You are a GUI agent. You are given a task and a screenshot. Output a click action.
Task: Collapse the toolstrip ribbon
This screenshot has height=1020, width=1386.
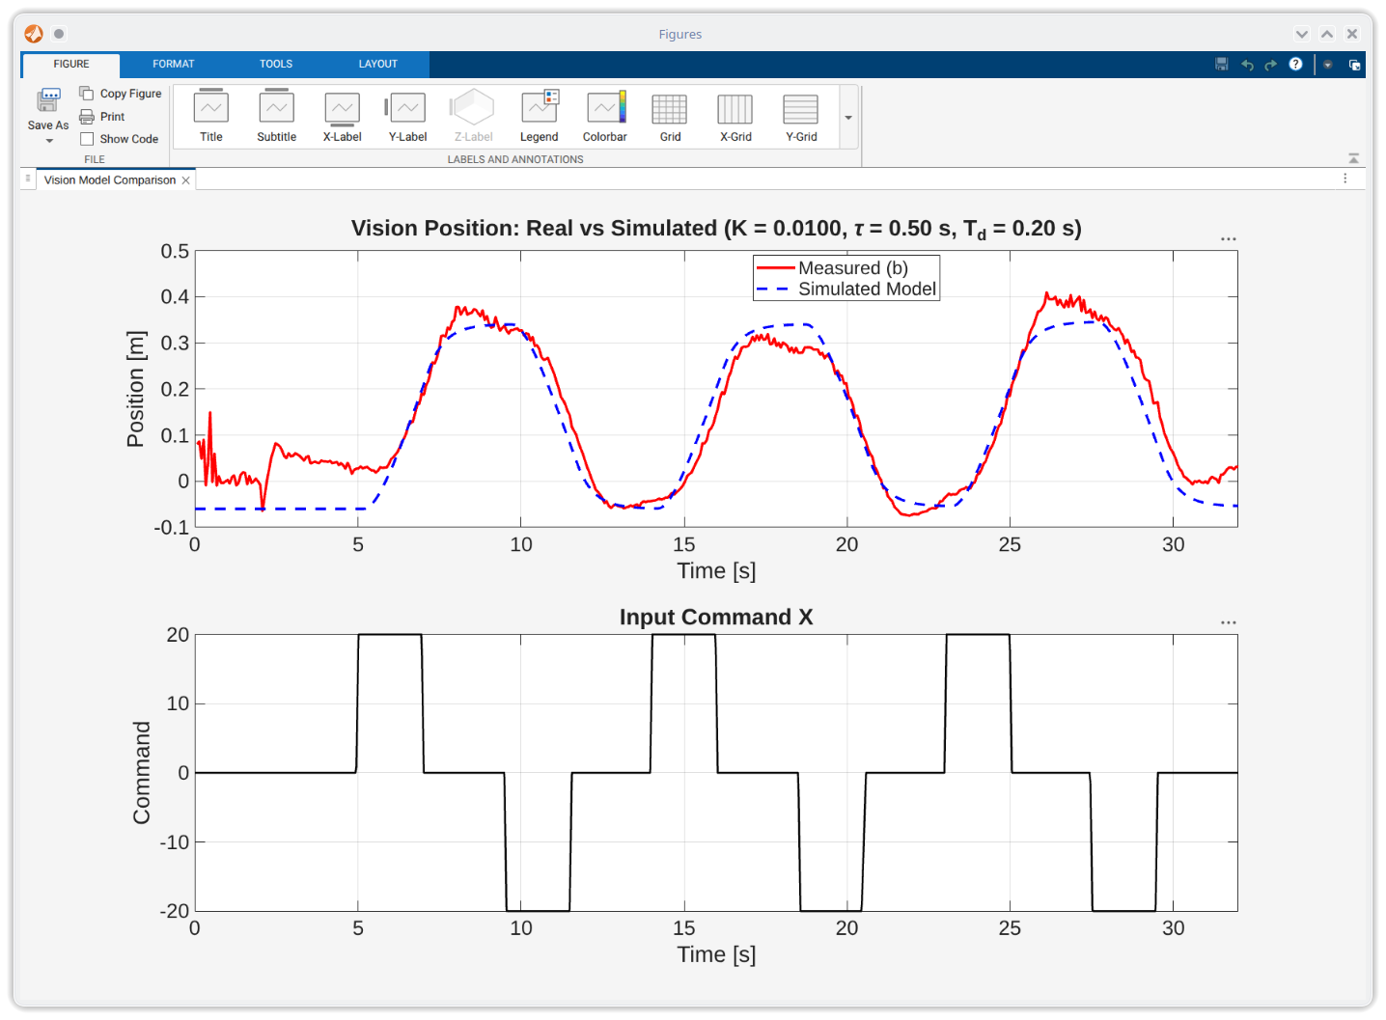point(1353,158)
